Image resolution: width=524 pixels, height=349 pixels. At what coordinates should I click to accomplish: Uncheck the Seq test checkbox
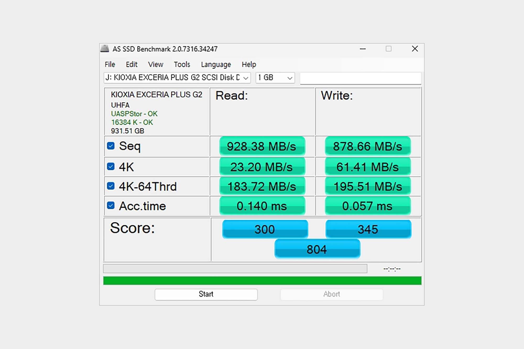pyautogui.click(x=111, y=146)
